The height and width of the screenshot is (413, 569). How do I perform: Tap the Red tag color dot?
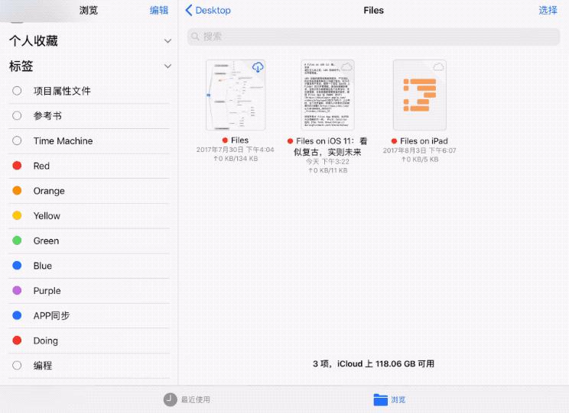click(17, 166)
